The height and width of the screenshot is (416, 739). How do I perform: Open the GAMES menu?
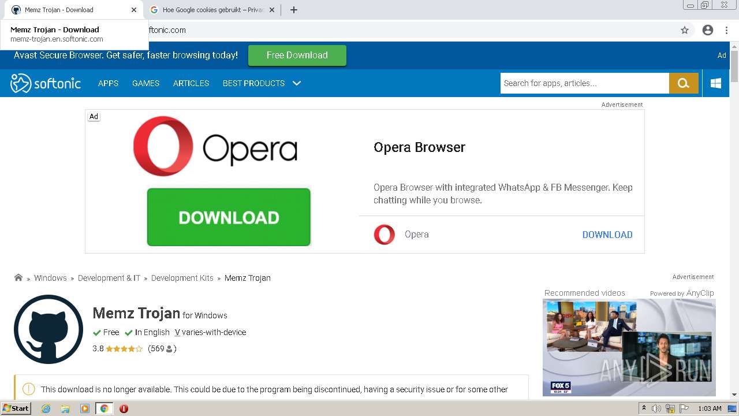tap(145, 83)
